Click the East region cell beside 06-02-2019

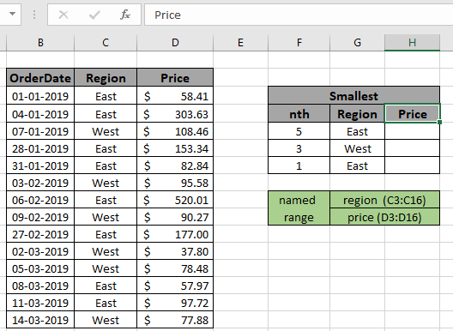(x=106, y=200)
